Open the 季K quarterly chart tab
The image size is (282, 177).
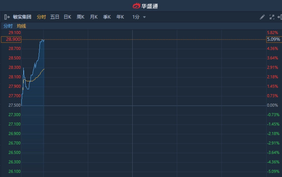tap(107, 17)
